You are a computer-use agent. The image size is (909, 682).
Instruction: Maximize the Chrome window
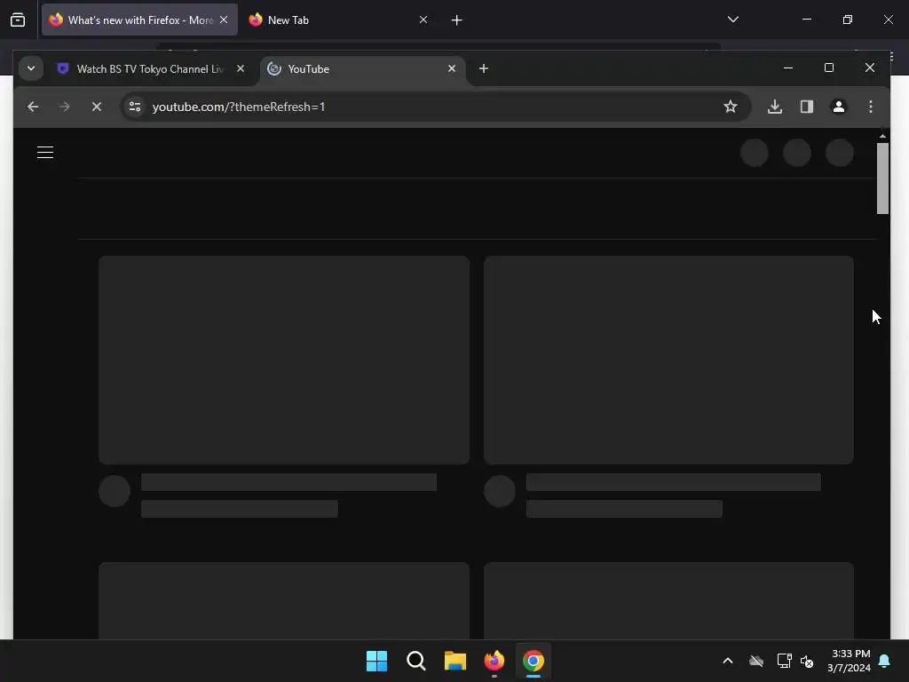pyautogui.click(x=829, y=67)
